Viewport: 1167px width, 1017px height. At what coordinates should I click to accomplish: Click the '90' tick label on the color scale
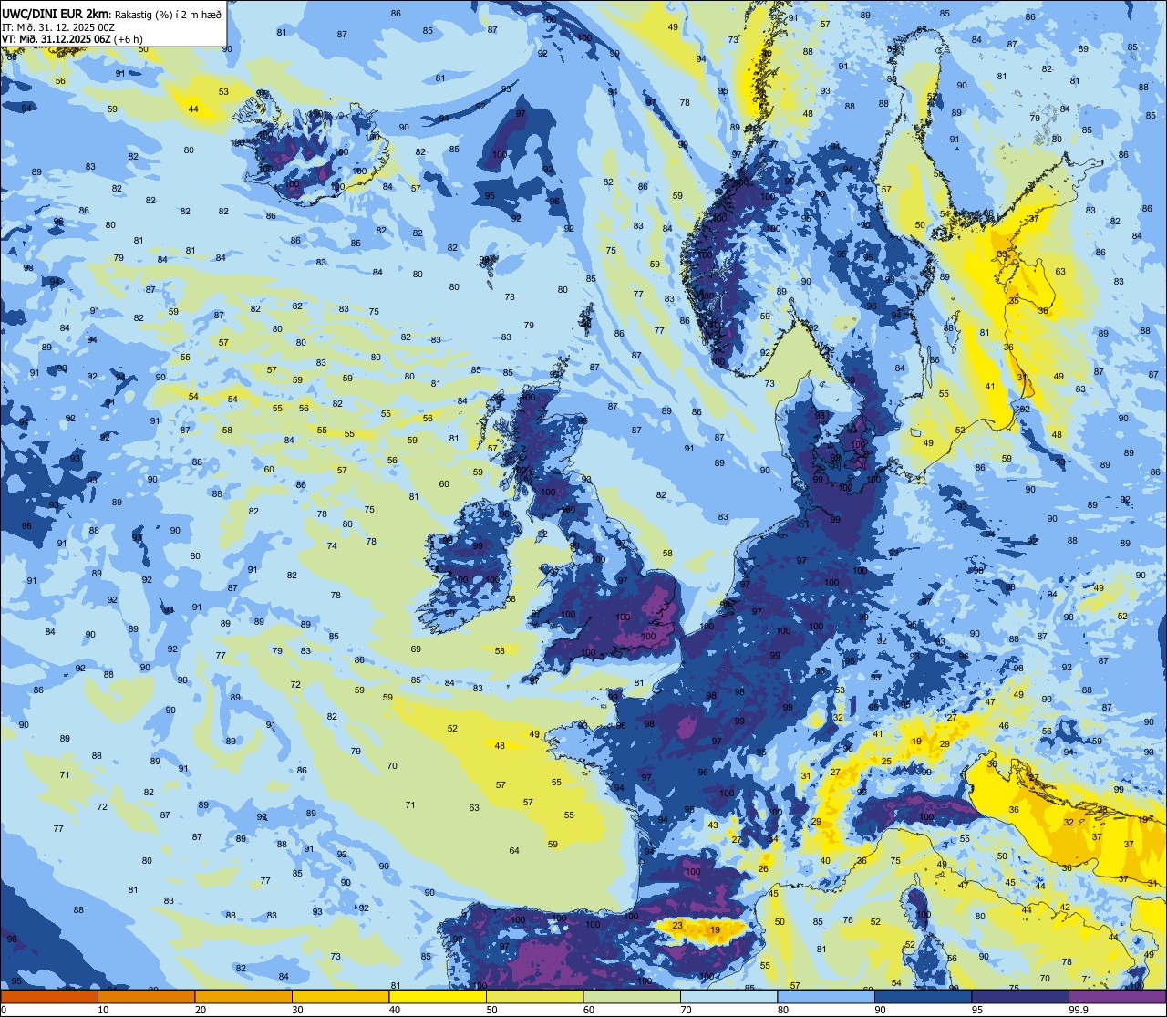880,1010
